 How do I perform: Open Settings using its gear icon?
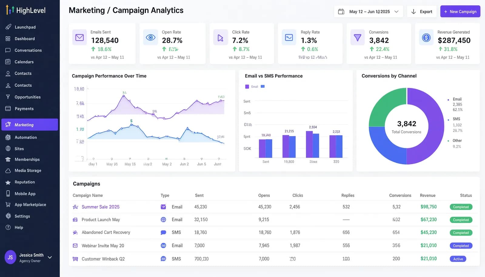[x=8, y=216]
